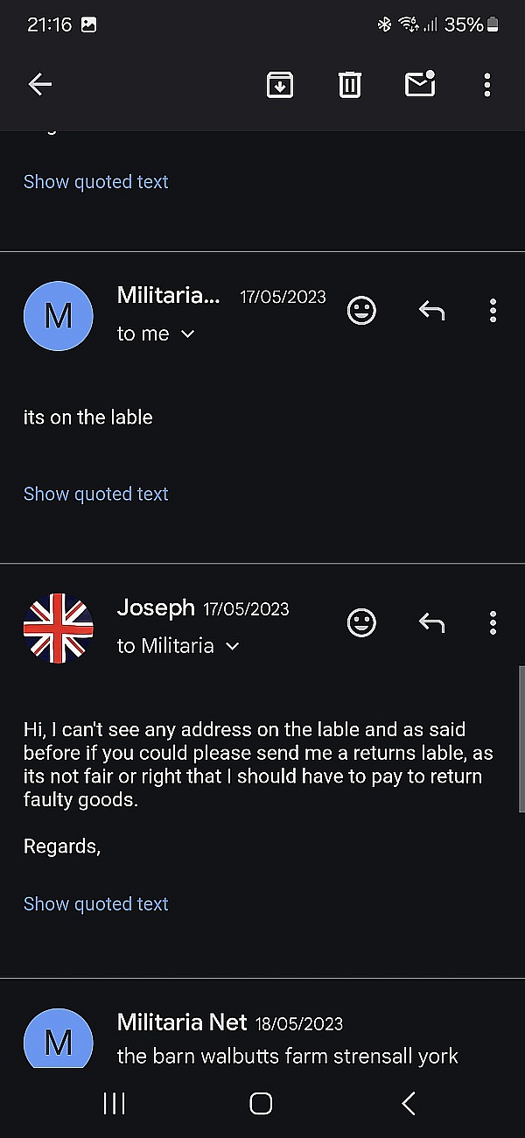Expand recipient details next to 'to Militaria'

[x=232, y=646]
